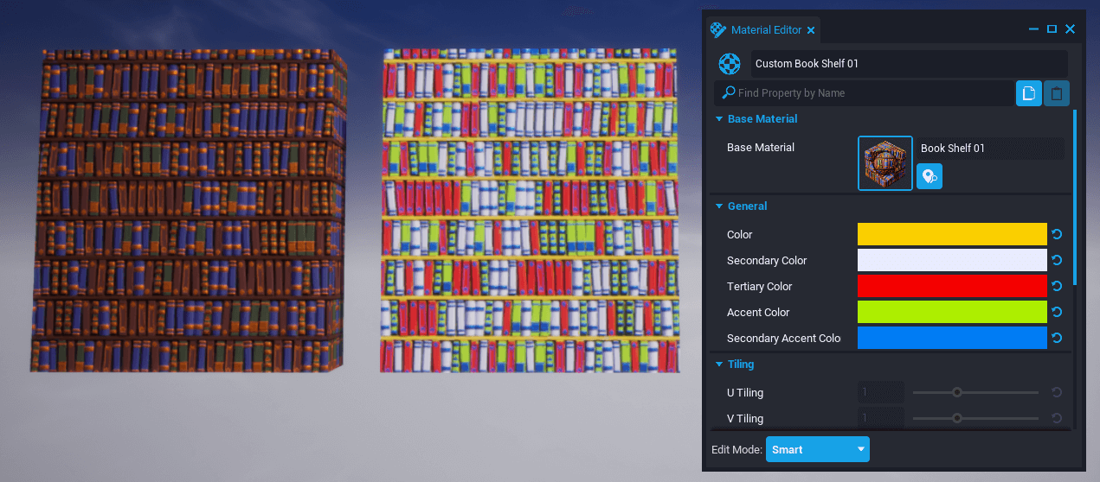Click the Accent Color label

(758, 312)
